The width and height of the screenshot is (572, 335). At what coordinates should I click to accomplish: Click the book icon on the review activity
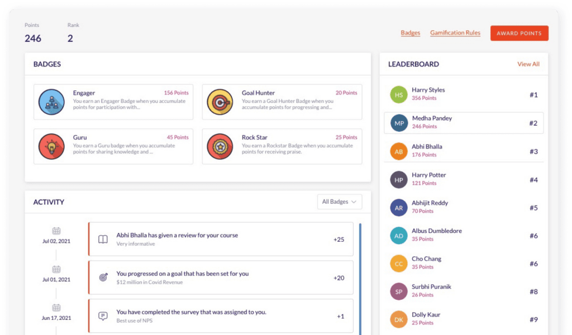click(x=103, y=238)
